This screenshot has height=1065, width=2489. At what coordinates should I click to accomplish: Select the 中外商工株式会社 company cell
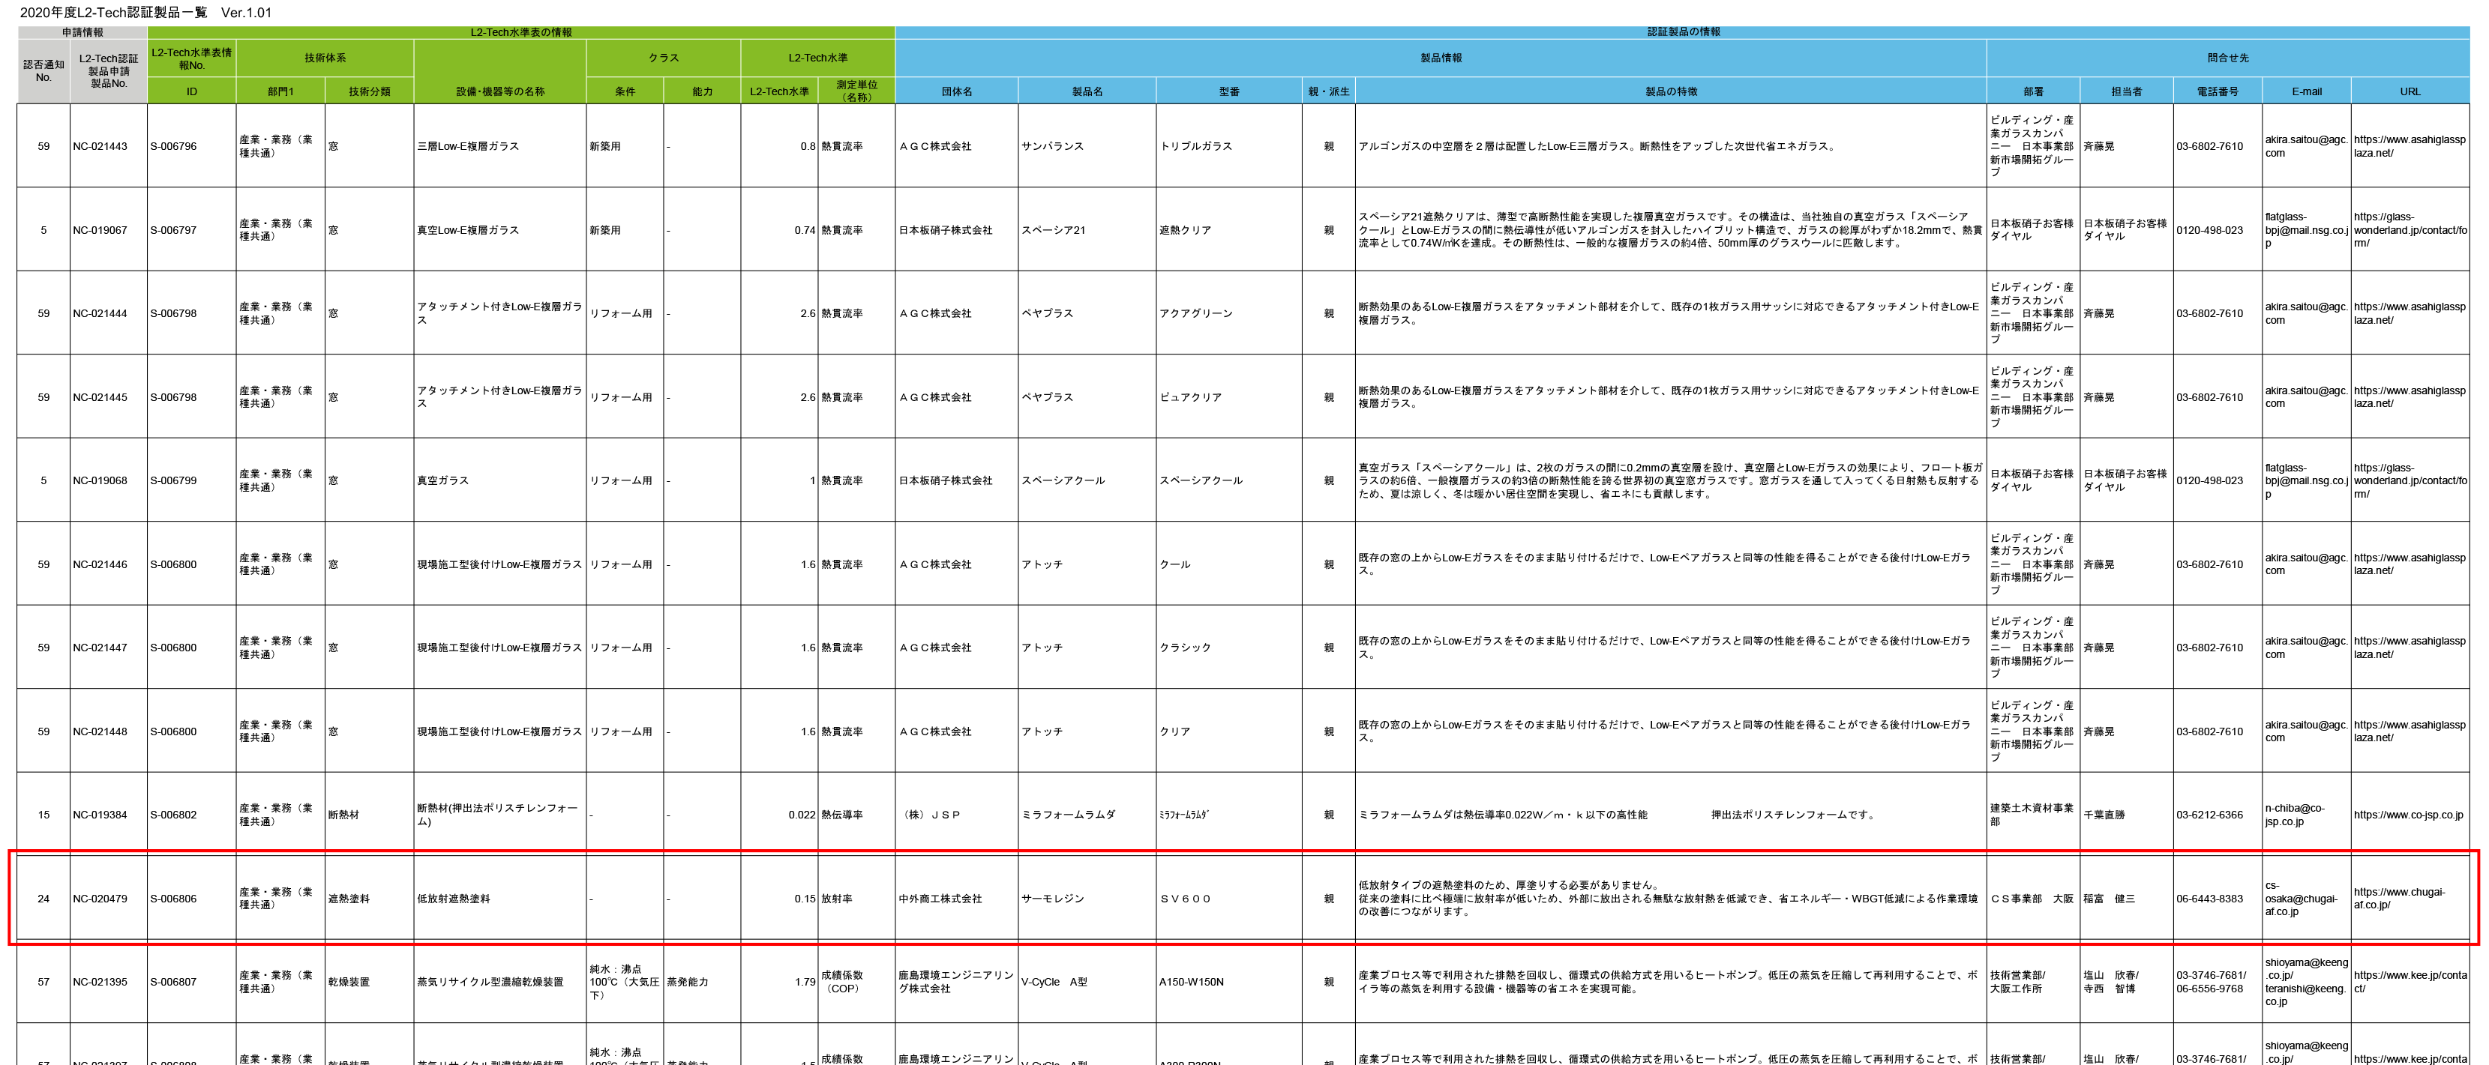940,899
